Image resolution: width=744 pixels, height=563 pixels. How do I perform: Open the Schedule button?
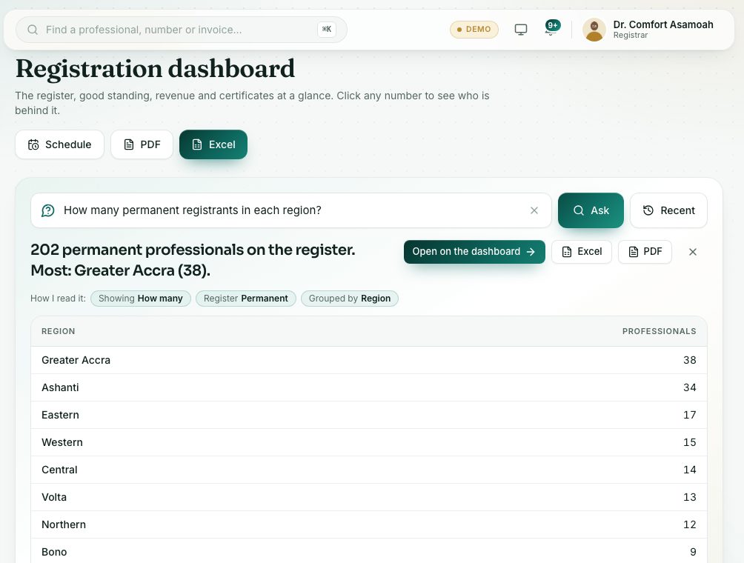tap(59, 144)
